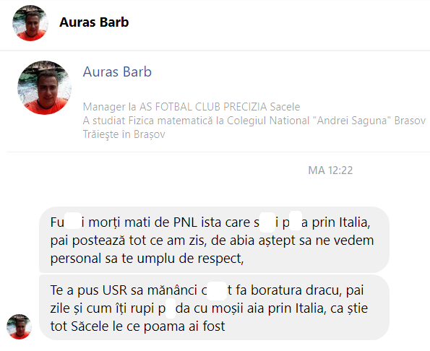
Task: Click the bold Auras Barb header name
Action: [94, 22]
